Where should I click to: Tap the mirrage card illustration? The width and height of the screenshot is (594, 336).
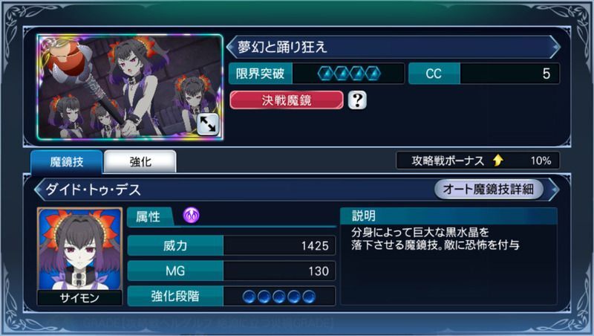pyautogui.click(x=130, y=87)
